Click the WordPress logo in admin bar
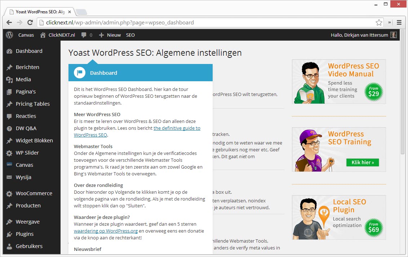The height and width of the screenshot is (257, 408). [9, 35]
